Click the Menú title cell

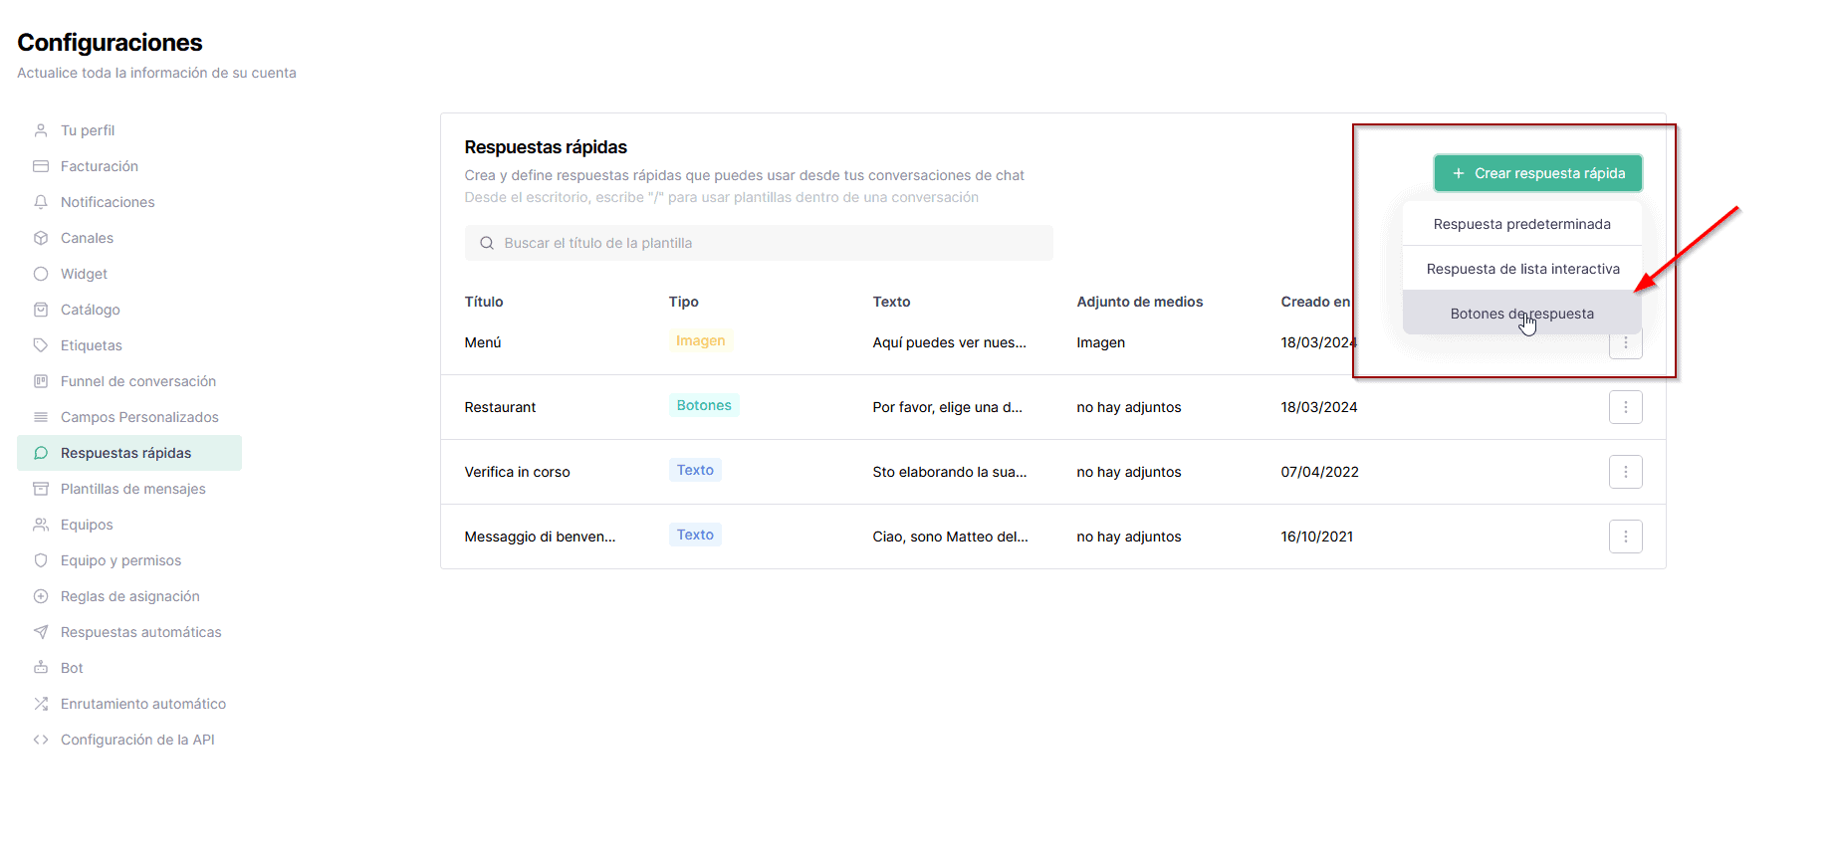pos(483,342)
